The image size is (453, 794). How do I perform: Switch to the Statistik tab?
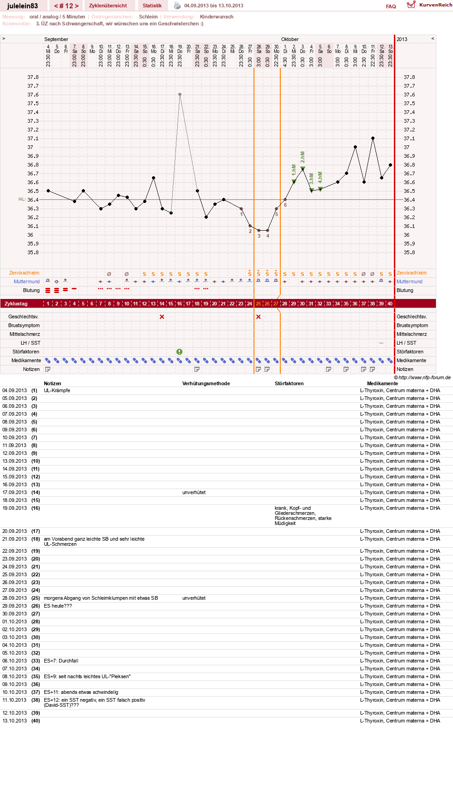click(152, 6)
